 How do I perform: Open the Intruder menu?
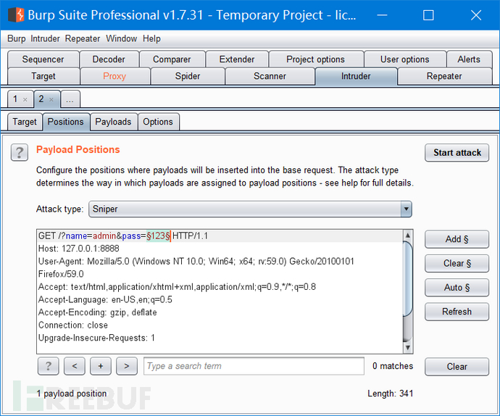pyautogui.click(x=45, y=38)
